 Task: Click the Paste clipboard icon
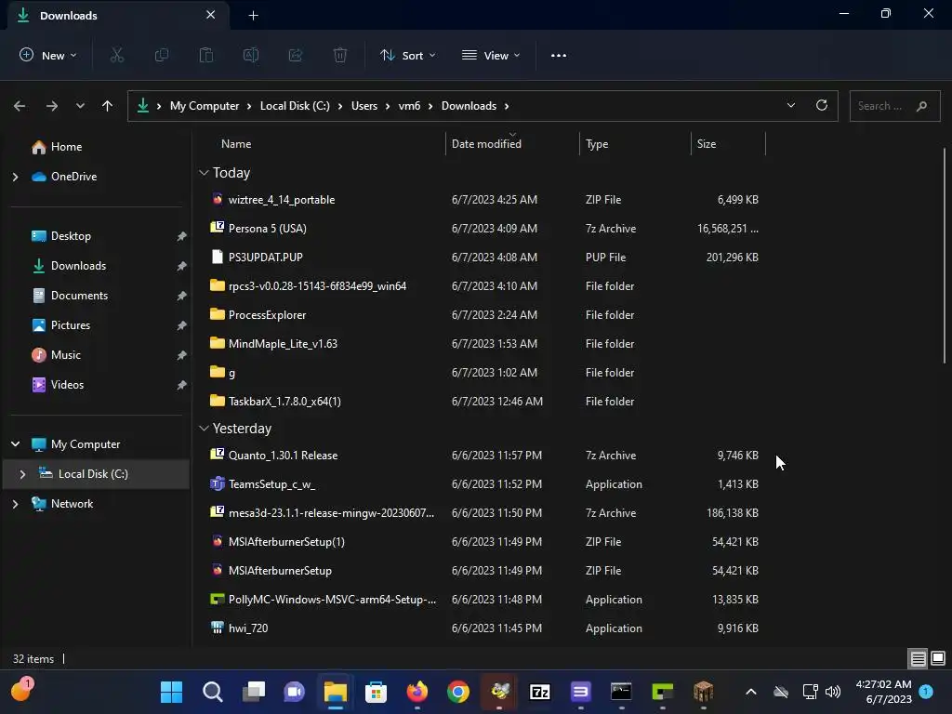pos(206,55)
